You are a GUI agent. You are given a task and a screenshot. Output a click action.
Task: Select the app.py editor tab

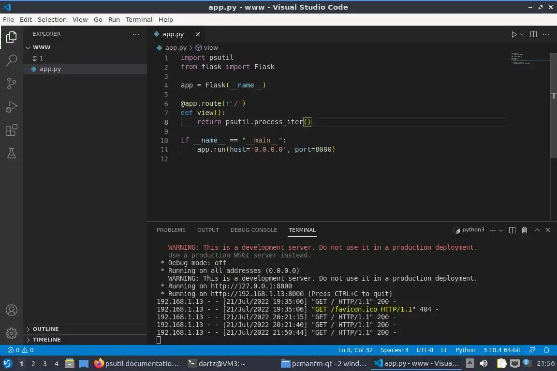177,34
